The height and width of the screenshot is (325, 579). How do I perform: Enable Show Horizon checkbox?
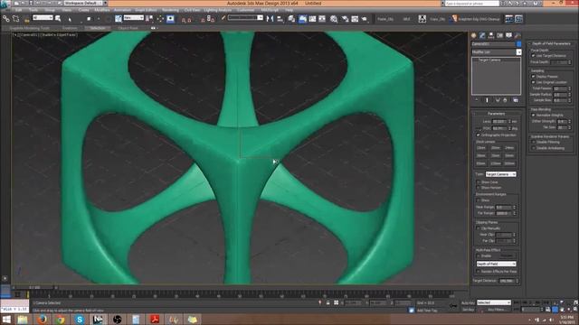coord(479,188)
